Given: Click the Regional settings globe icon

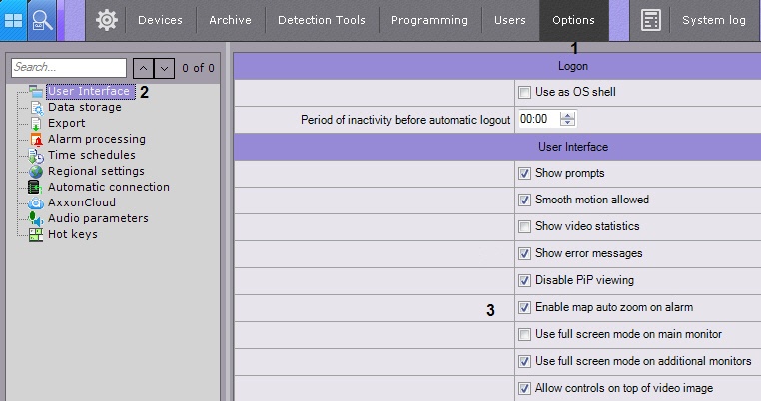Looking at the screenshot, I should [37, 172].
